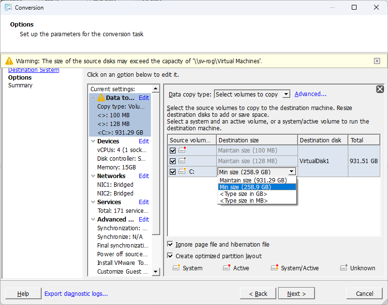388x305 pixels.
Task: Select the NIC2: Bridged setting
Action: click(115, 193)
